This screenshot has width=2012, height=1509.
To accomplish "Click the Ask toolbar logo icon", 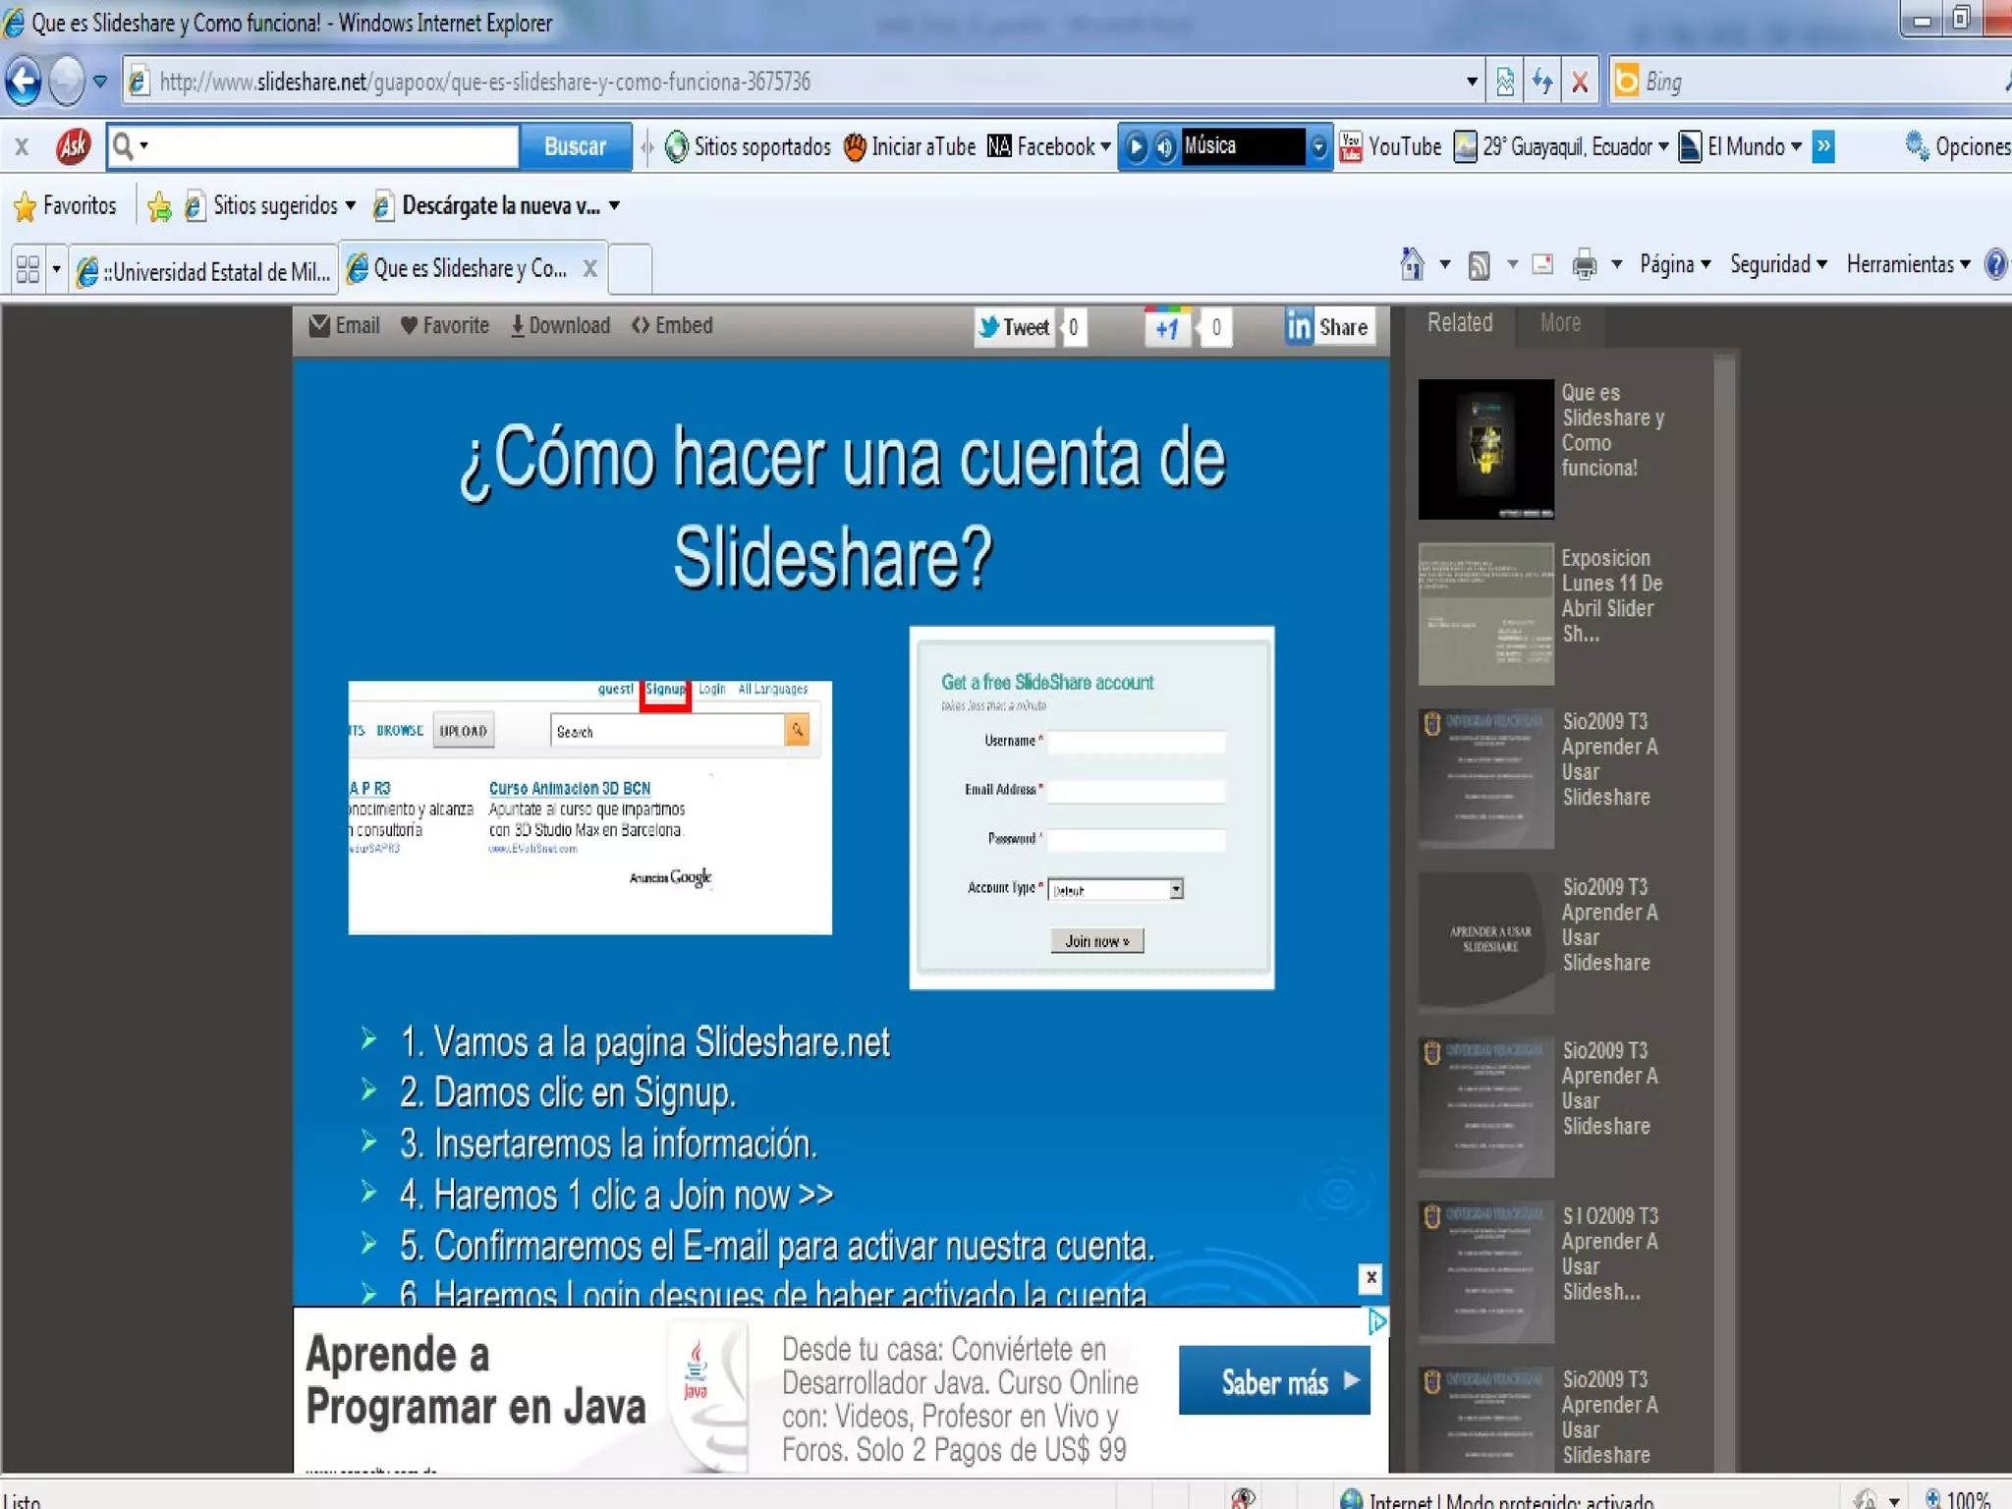I will [x=73, y=147].
